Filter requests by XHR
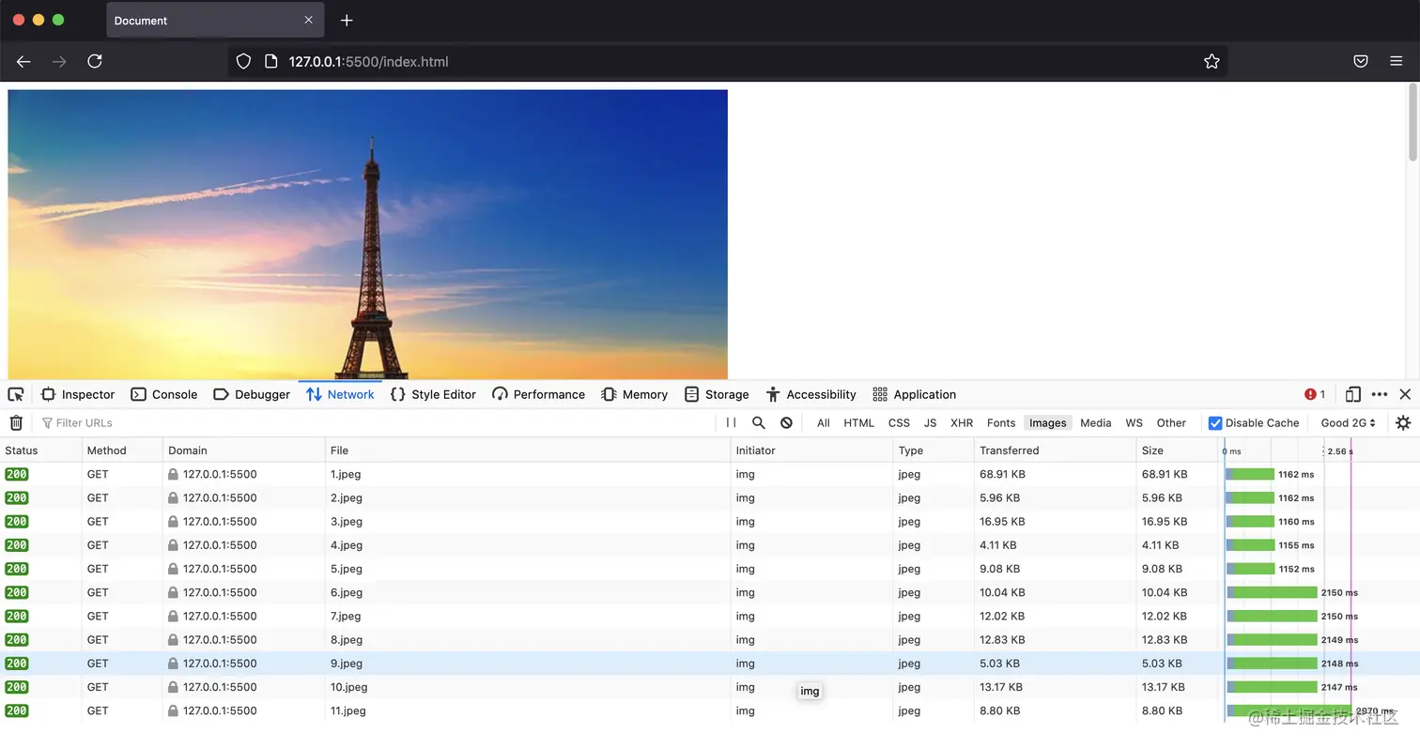The width and height of the screenshot is (1420, 748). [962, 422]
